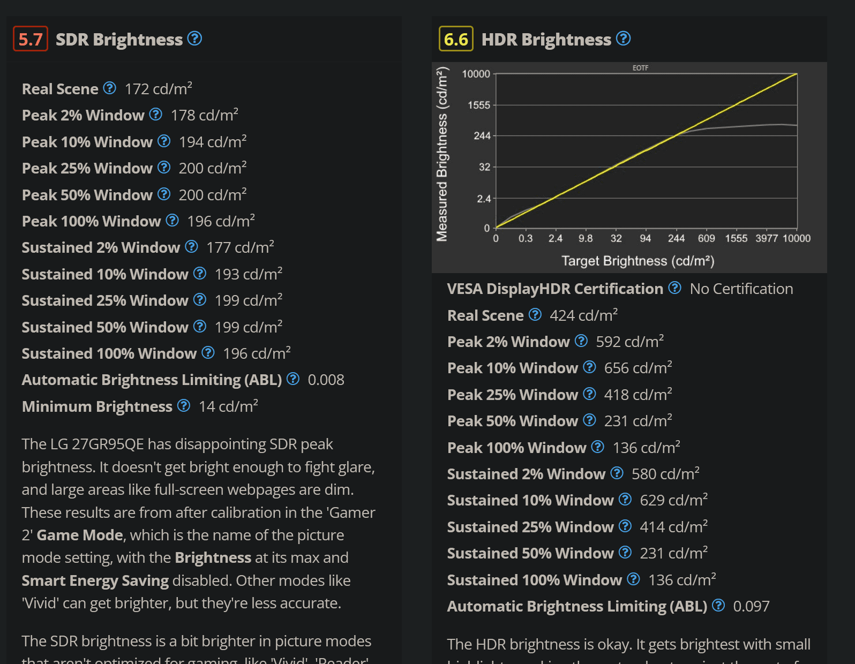Click bold 'Game Mode' text in description
Viewport: 855px width, 664px height.
pos(80,535)
